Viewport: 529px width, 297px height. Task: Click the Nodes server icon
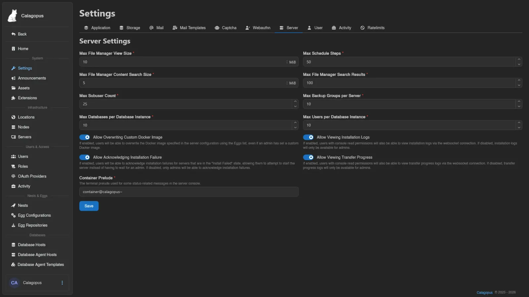[x=14, y=127]
